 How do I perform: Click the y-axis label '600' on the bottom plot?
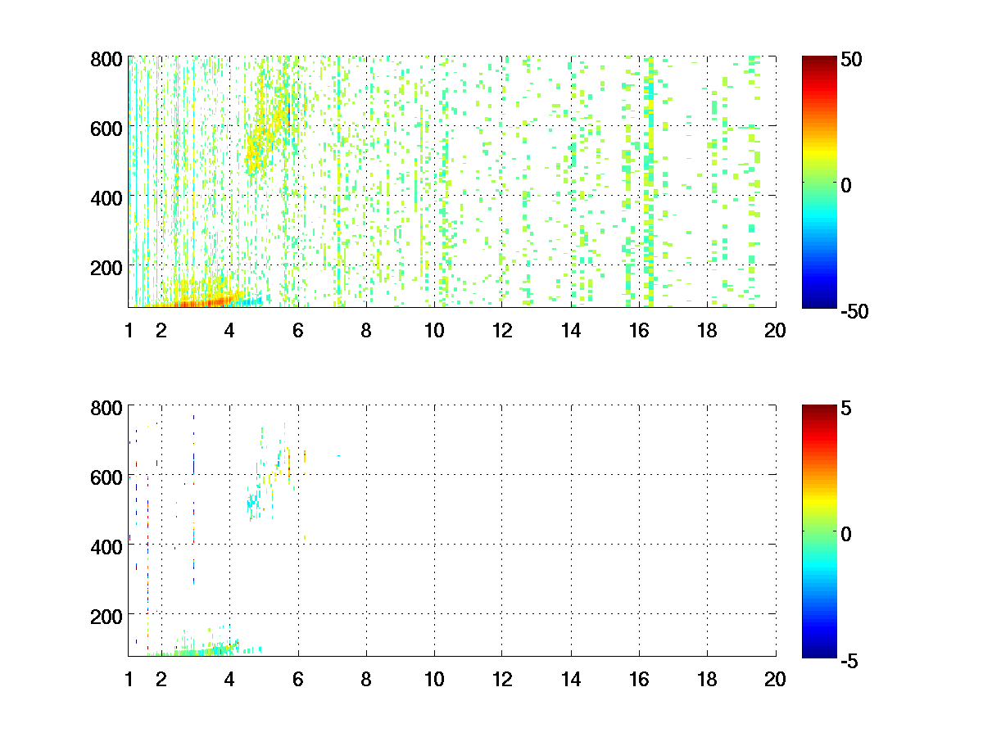106,477
